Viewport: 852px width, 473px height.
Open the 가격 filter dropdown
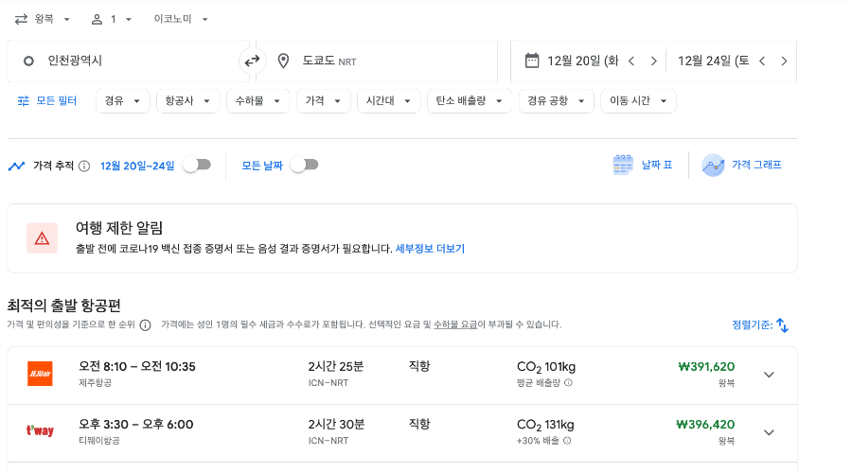[324, 101]
